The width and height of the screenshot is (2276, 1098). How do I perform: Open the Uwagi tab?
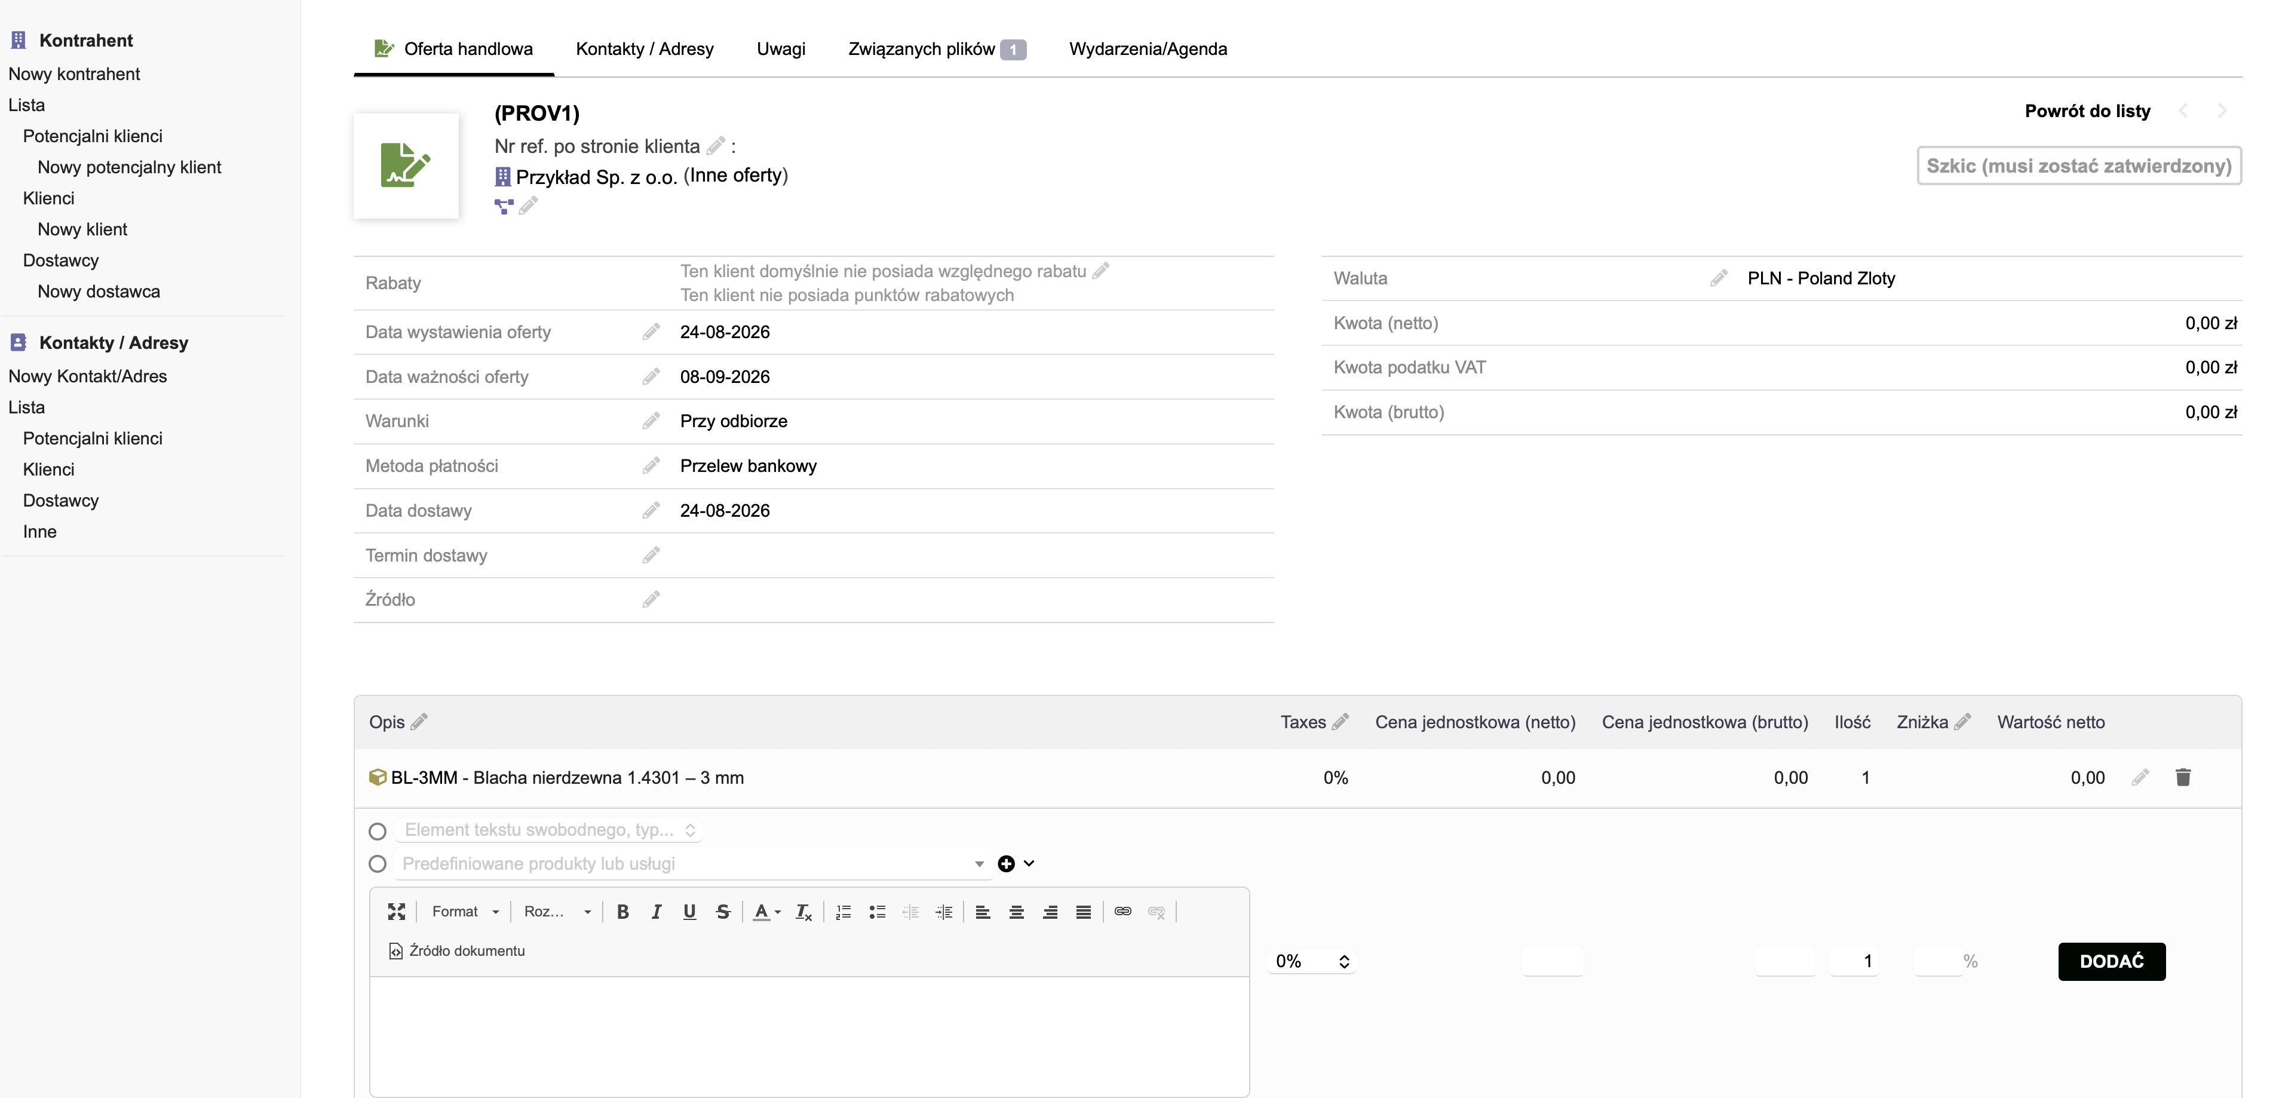pos(781,48)
